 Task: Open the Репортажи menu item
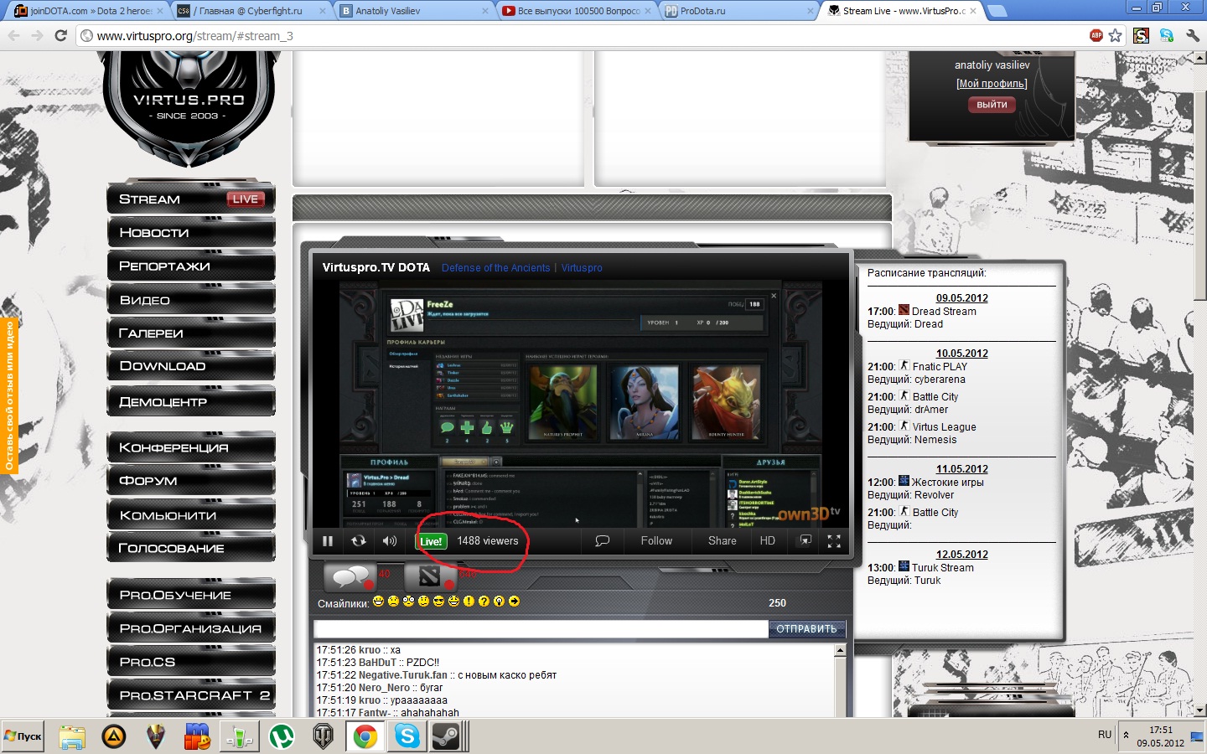(191, 266)
